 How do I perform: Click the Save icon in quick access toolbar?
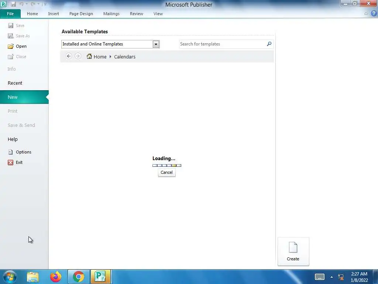(x=13, y=4)
